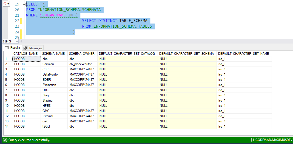This screenshot has width=293, height=144.
Task: Click the horizontal scrollbar left arrow in the editor
Action: coord(21,41)
